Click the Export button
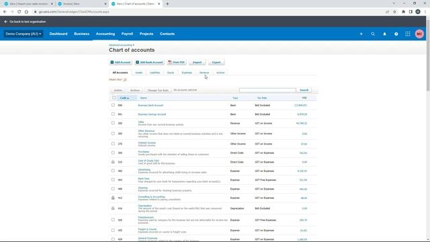Screen dimensions: 430x242 click(x=216, y=63)
